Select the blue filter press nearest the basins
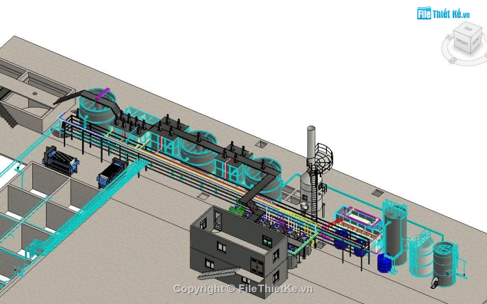This screenshot has width=487, height=304. coord(61,159)
